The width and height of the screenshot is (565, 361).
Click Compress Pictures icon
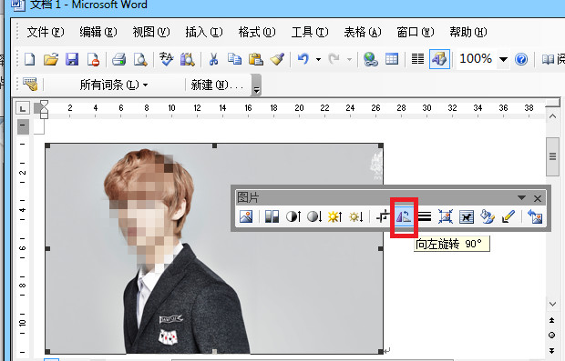pos(446,216)
